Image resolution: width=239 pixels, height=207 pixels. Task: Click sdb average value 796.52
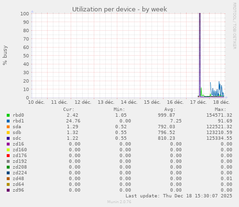(x=166, y=133)
